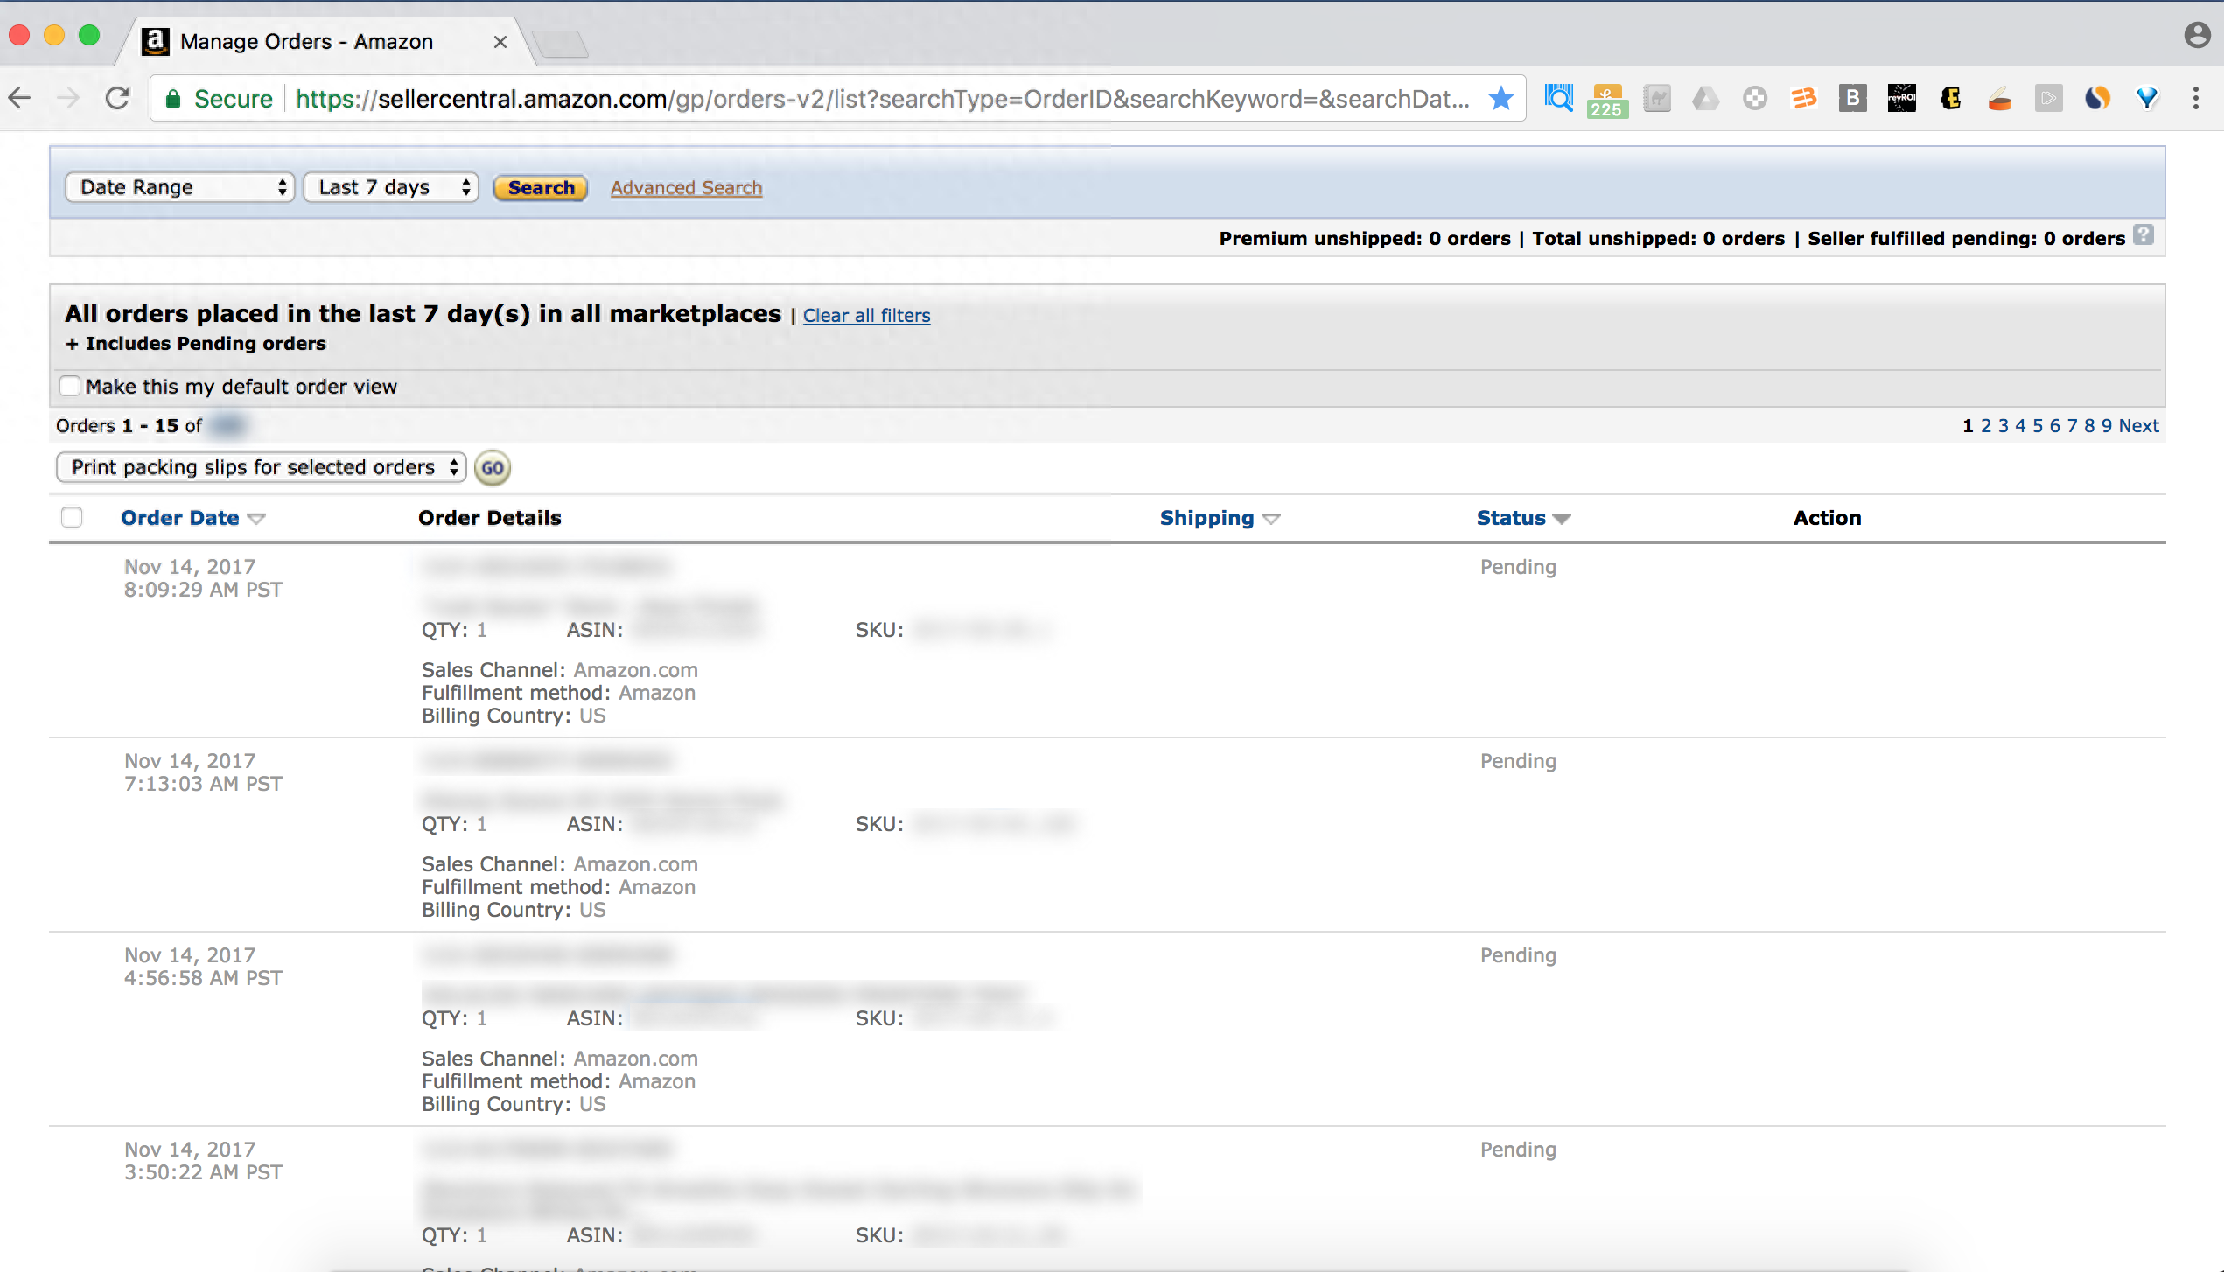Bookmark this page with the star

click(1501, 99)
